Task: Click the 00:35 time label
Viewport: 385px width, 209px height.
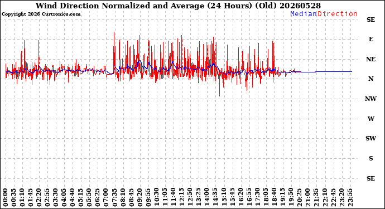Action: [14, 197]
